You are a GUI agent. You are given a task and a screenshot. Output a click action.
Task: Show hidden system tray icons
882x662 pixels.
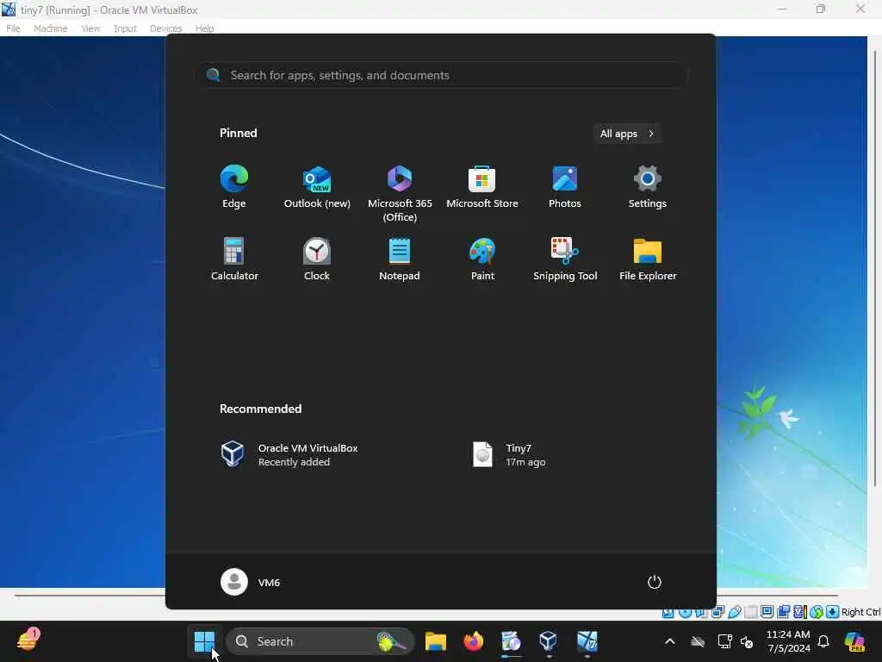click(x=669, y=641)
